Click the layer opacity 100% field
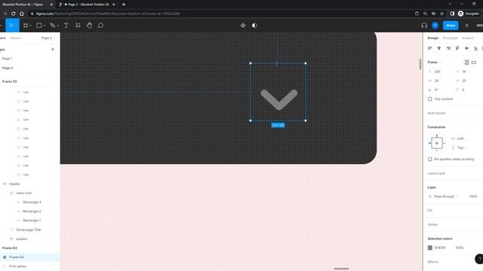This screenshot has height=271, width=483. pos(473,196)
